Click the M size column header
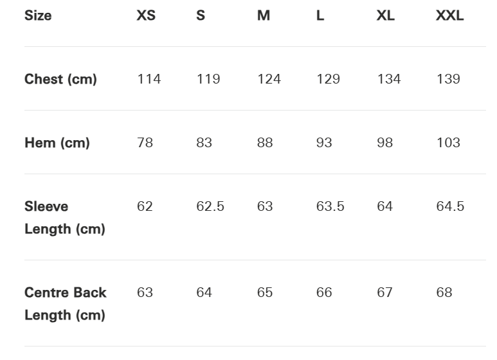Screen dimensions: 497x360 pyautogui.click(x=264, y=15)
